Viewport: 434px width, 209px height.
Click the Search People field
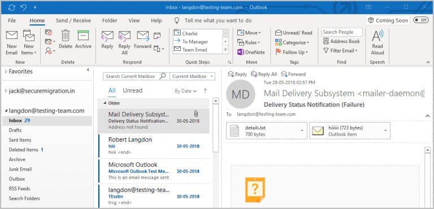(x=342, y=32)
